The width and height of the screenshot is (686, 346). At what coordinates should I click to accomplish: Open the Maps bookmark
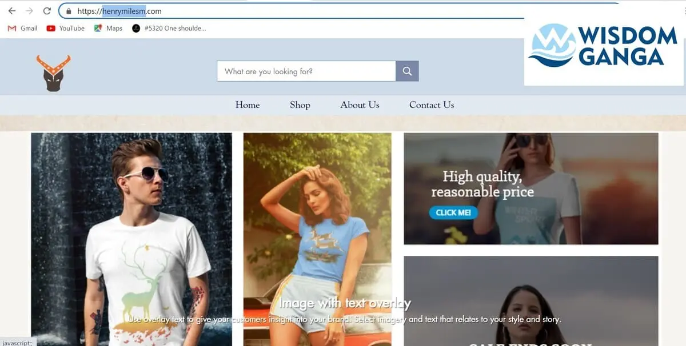108,28
